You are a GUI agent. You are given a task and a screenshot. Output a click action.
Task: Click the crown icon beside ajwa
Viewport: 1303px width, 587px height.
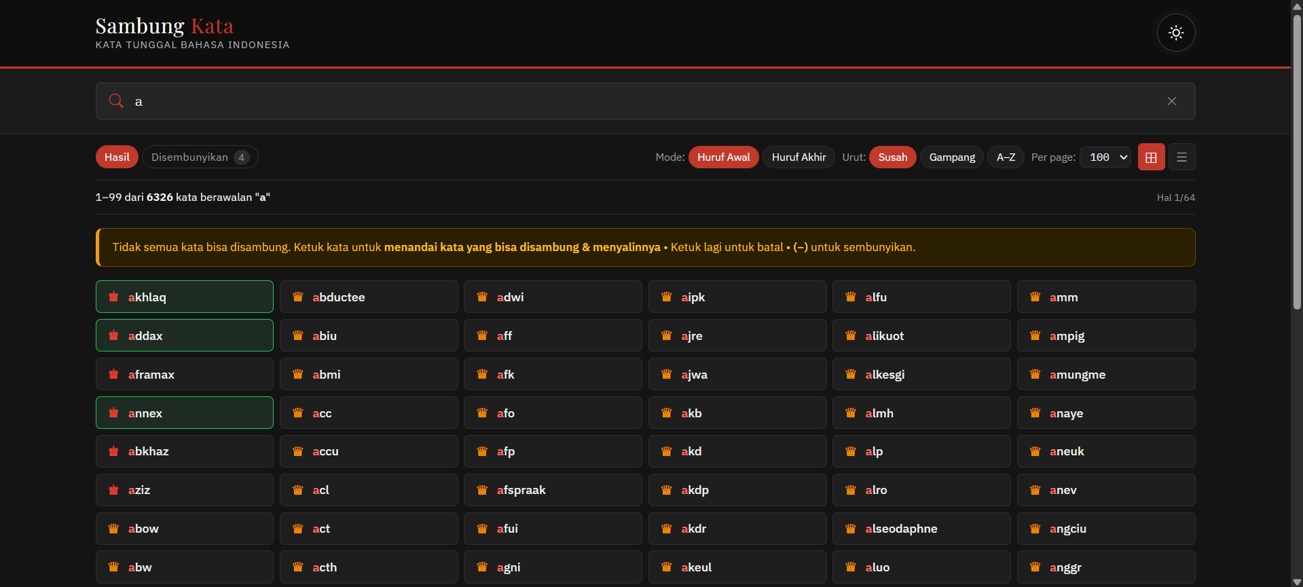[666, 374]
